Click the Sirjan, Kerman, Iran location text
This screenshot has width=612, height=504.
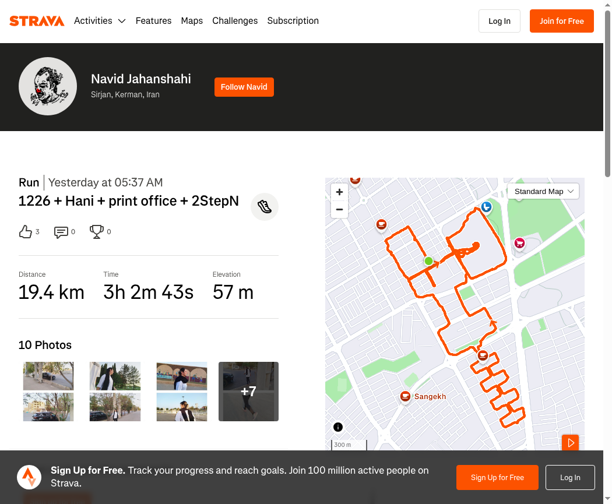click(x=125, y=95)
